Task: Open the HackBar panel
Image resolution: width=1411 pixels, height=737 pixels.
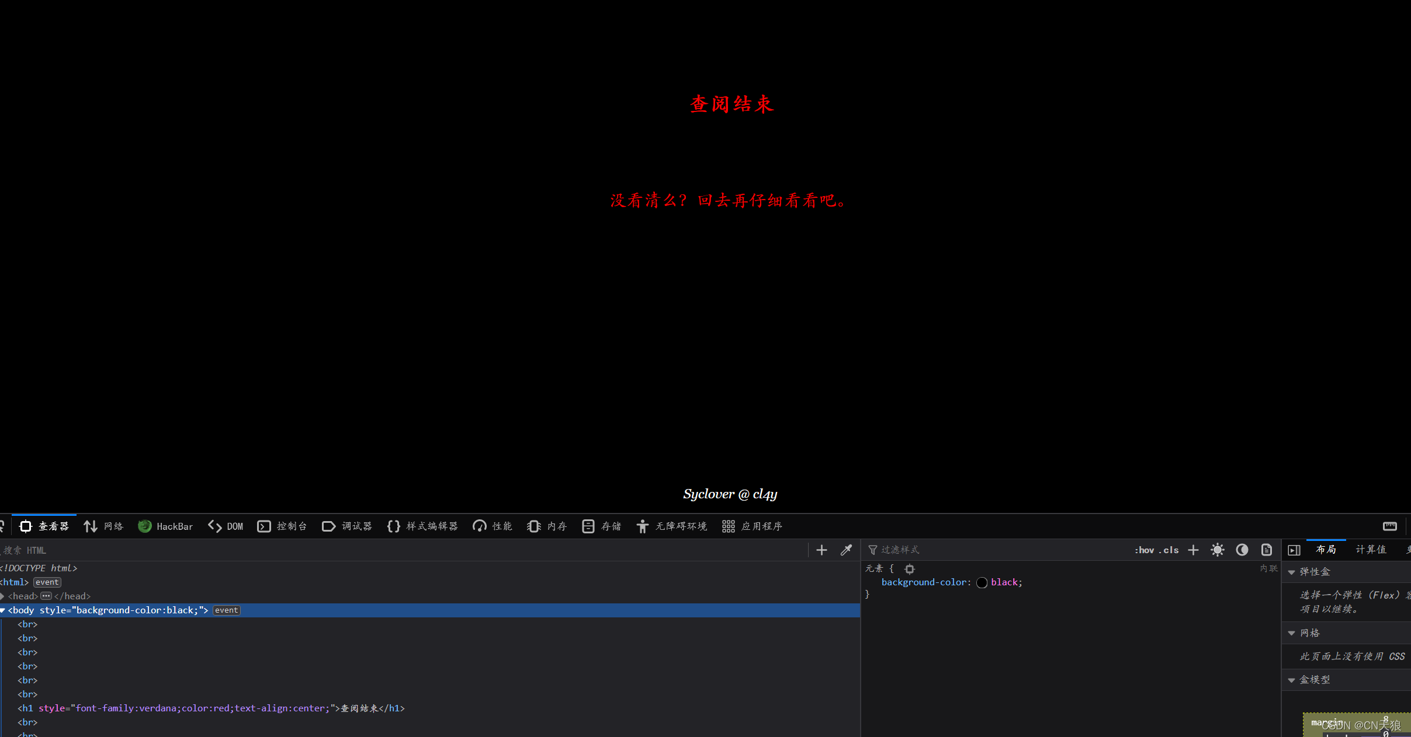Action: 165,526
